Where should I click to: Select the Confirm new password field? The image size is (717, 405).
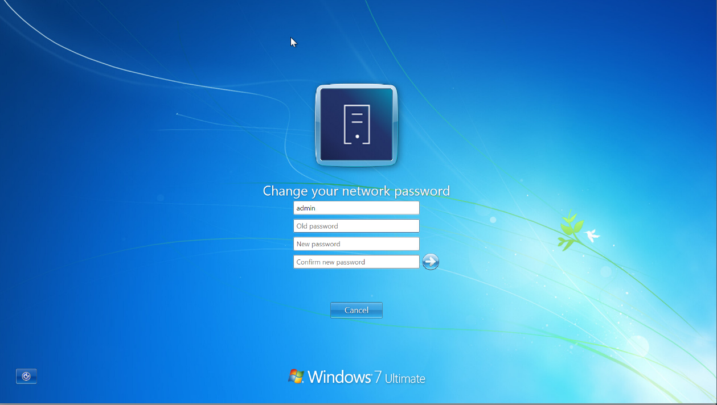point(356,262)
